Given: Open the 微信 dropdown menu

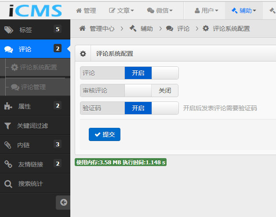Looking at the screenshot, I should pos(160,11).
